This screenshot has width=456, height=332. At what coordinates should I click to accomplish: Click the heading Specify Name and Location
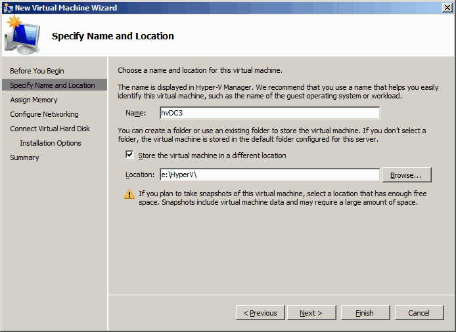[113, 36]
